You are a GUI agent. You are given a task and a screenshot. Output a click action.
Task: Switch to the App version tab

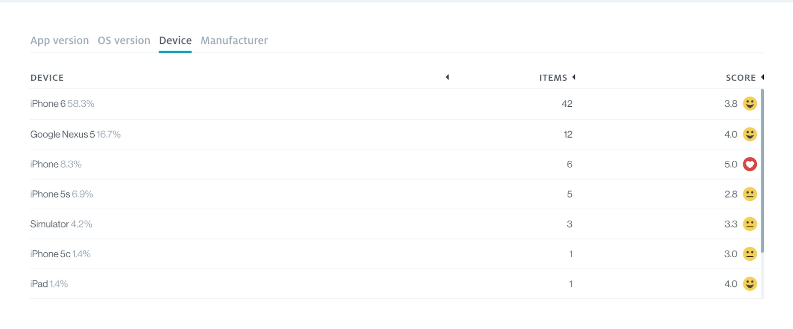(x=59, y=41)
